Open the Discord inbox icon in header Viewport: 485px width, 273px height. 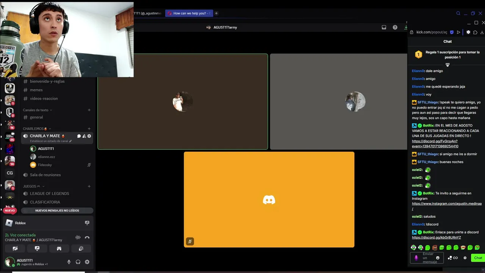(384, 27)
